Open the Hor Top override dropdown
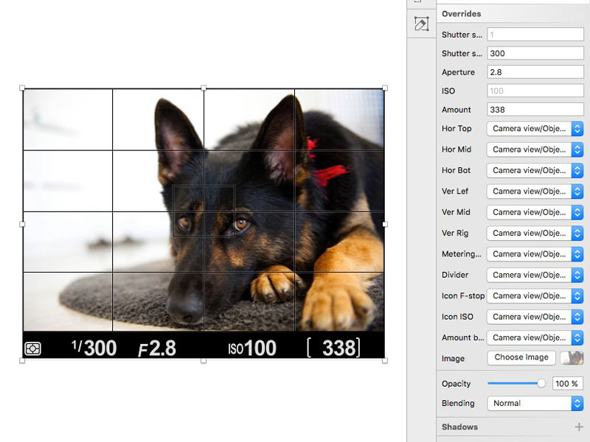 (x=534, y=128)
